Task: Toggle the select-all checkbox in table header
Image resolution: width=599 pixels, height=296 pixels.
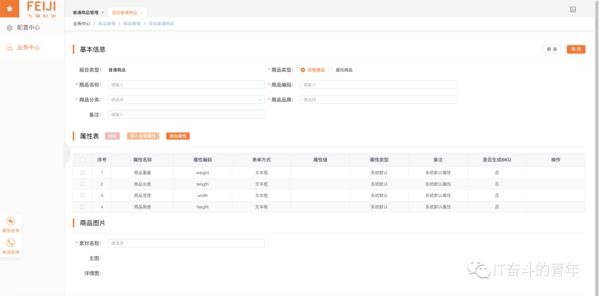Action: (82, 160)
